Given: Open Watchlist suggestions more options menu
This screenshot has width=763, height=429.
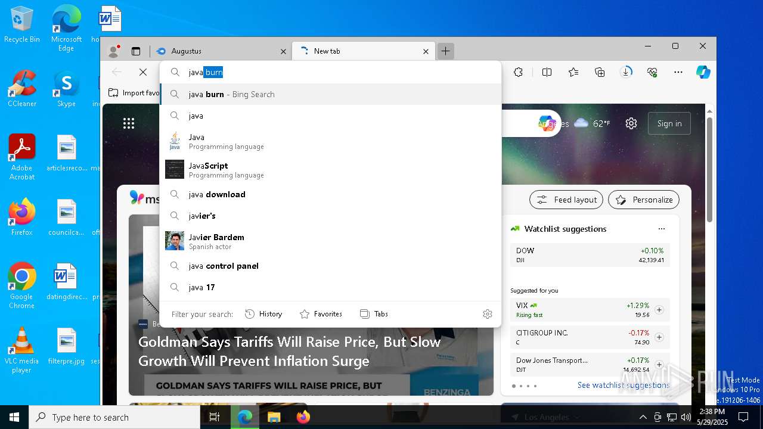Looking at the screenshot, I should point(661,229).
